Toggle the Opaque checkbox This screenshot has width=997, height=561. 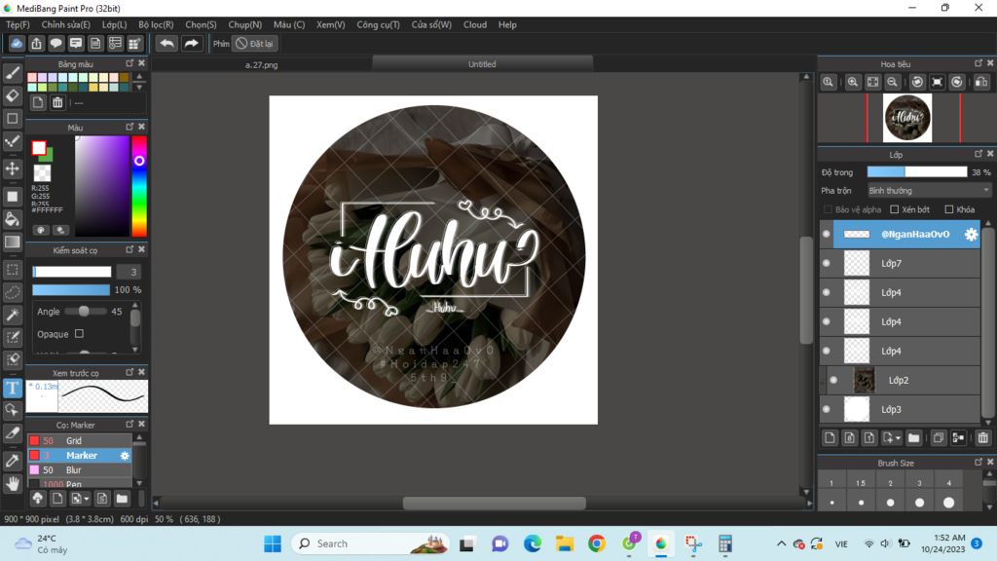pyautogui.click(x=79, y=333)
